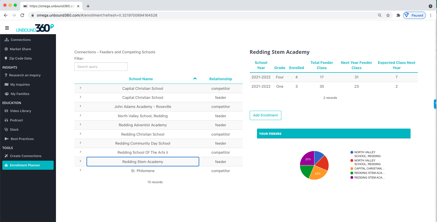Open Market Share in the sidebar
The image size is (437, 222).
[x=20, y=49]
